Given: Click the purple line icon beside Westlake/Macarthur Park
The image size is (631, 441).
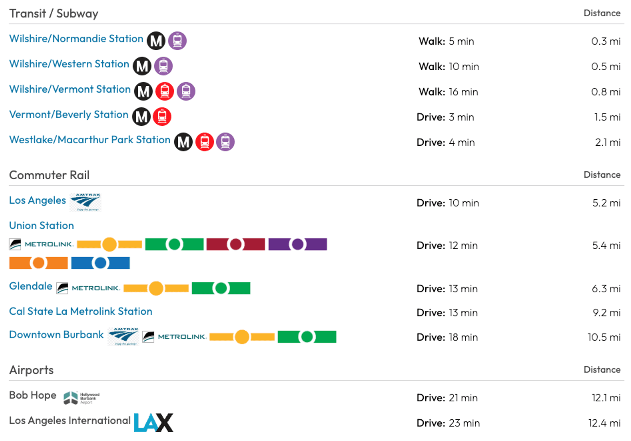Looking at the screenshot, I should click(x=225, y=142).
